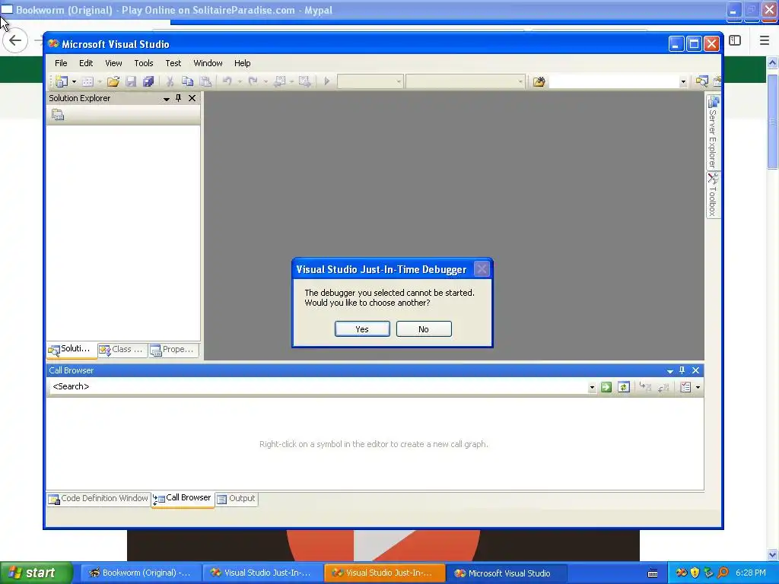Open the Call Browser Settings dropdown arrow
Screen dimensions: 779x584
[x=698, y=387]
